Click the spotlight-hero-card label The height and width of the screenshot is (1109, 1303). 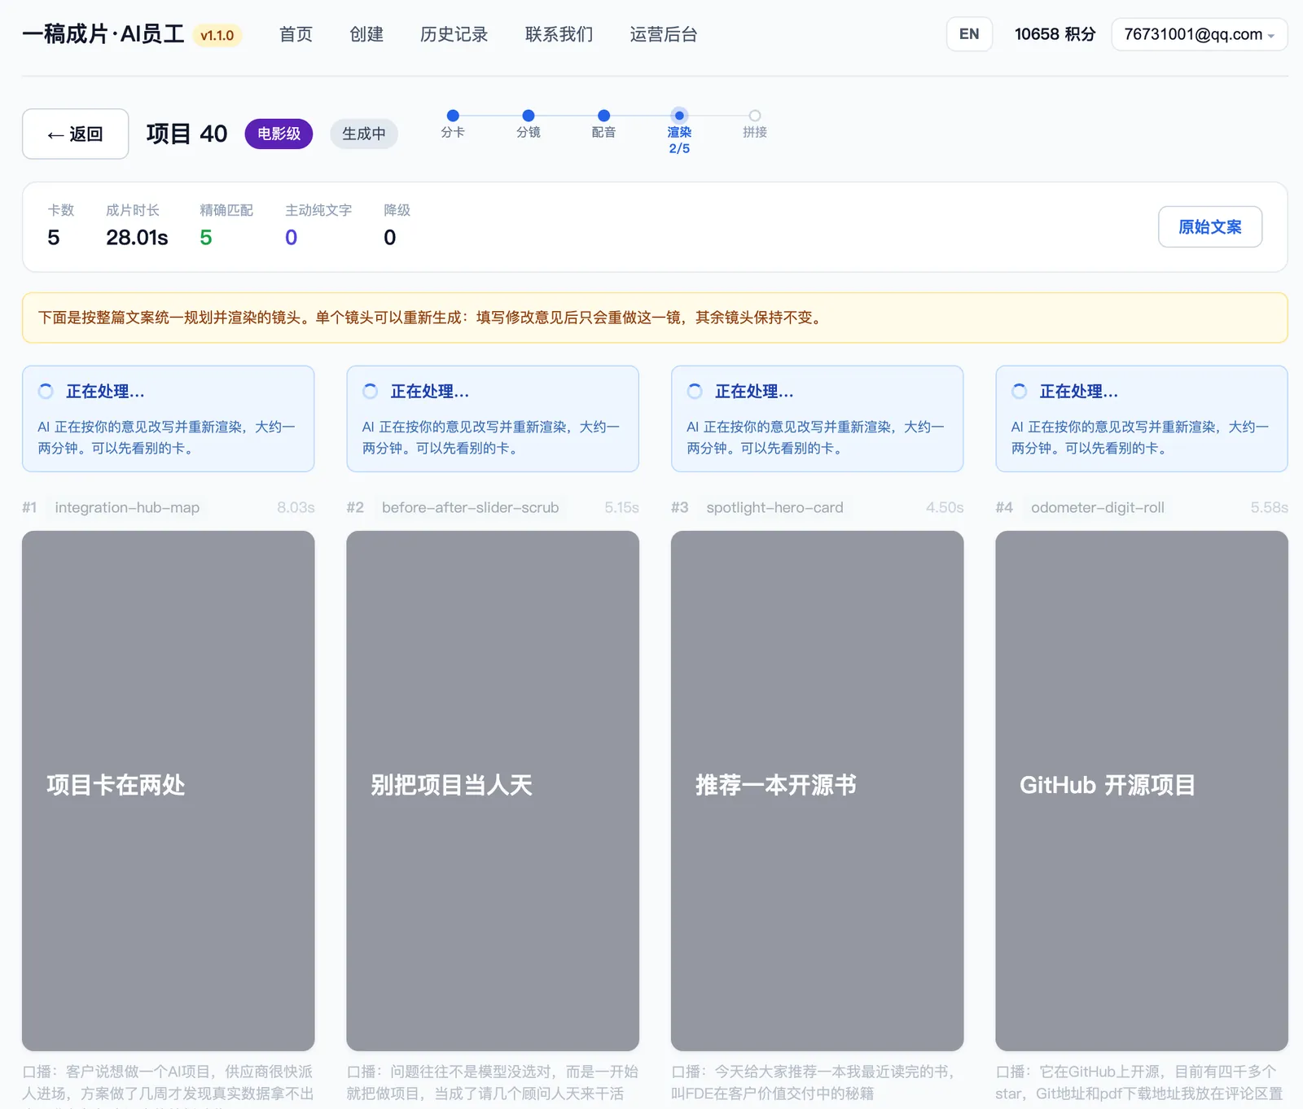click(774, 507)
